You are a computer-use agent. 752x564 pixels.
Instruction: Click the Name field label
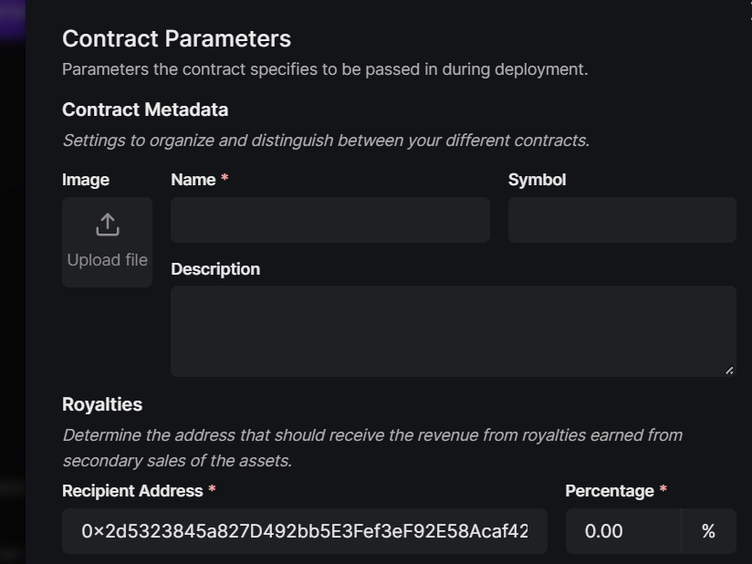[193, 180]
